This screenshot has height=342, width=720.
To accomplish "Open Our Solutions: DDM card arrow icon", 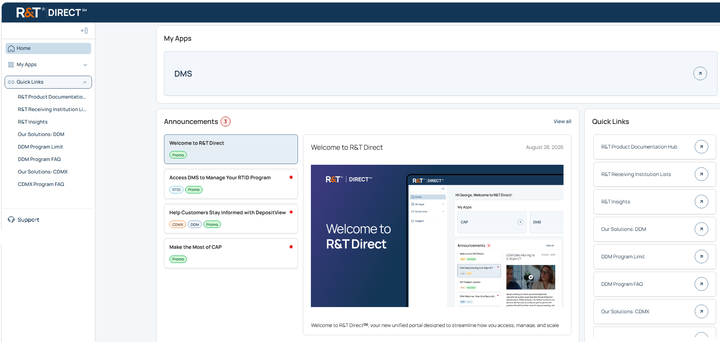I will click(701, 229).
